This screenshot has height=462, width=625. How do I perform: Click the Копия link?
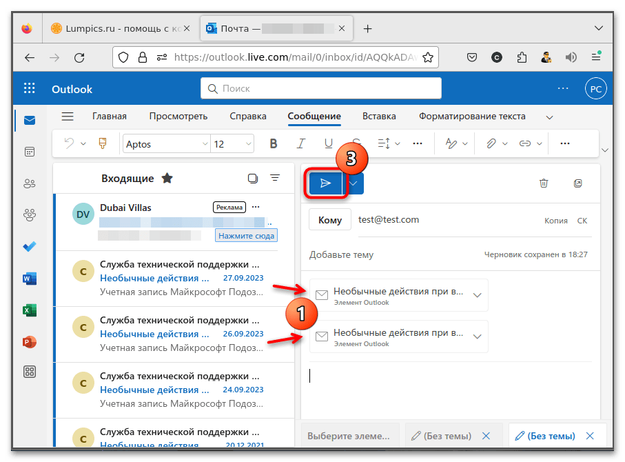pos(555,221)
